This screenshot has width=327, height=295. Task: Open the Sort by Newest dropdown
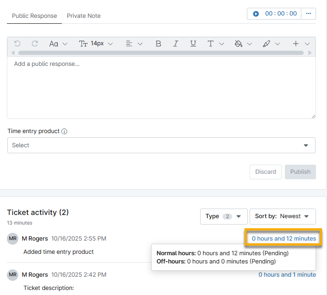click(282, 216)
